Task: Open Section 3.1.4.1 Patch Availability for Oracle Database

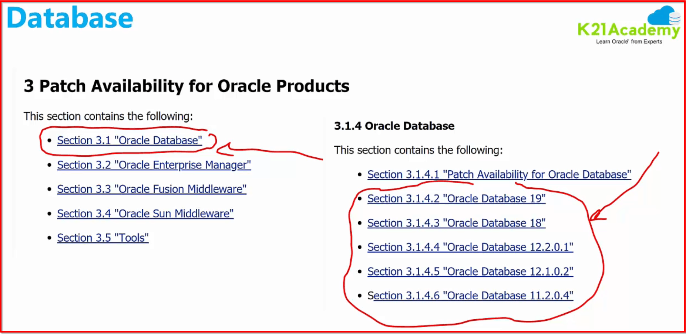Action: pos(499,174)
